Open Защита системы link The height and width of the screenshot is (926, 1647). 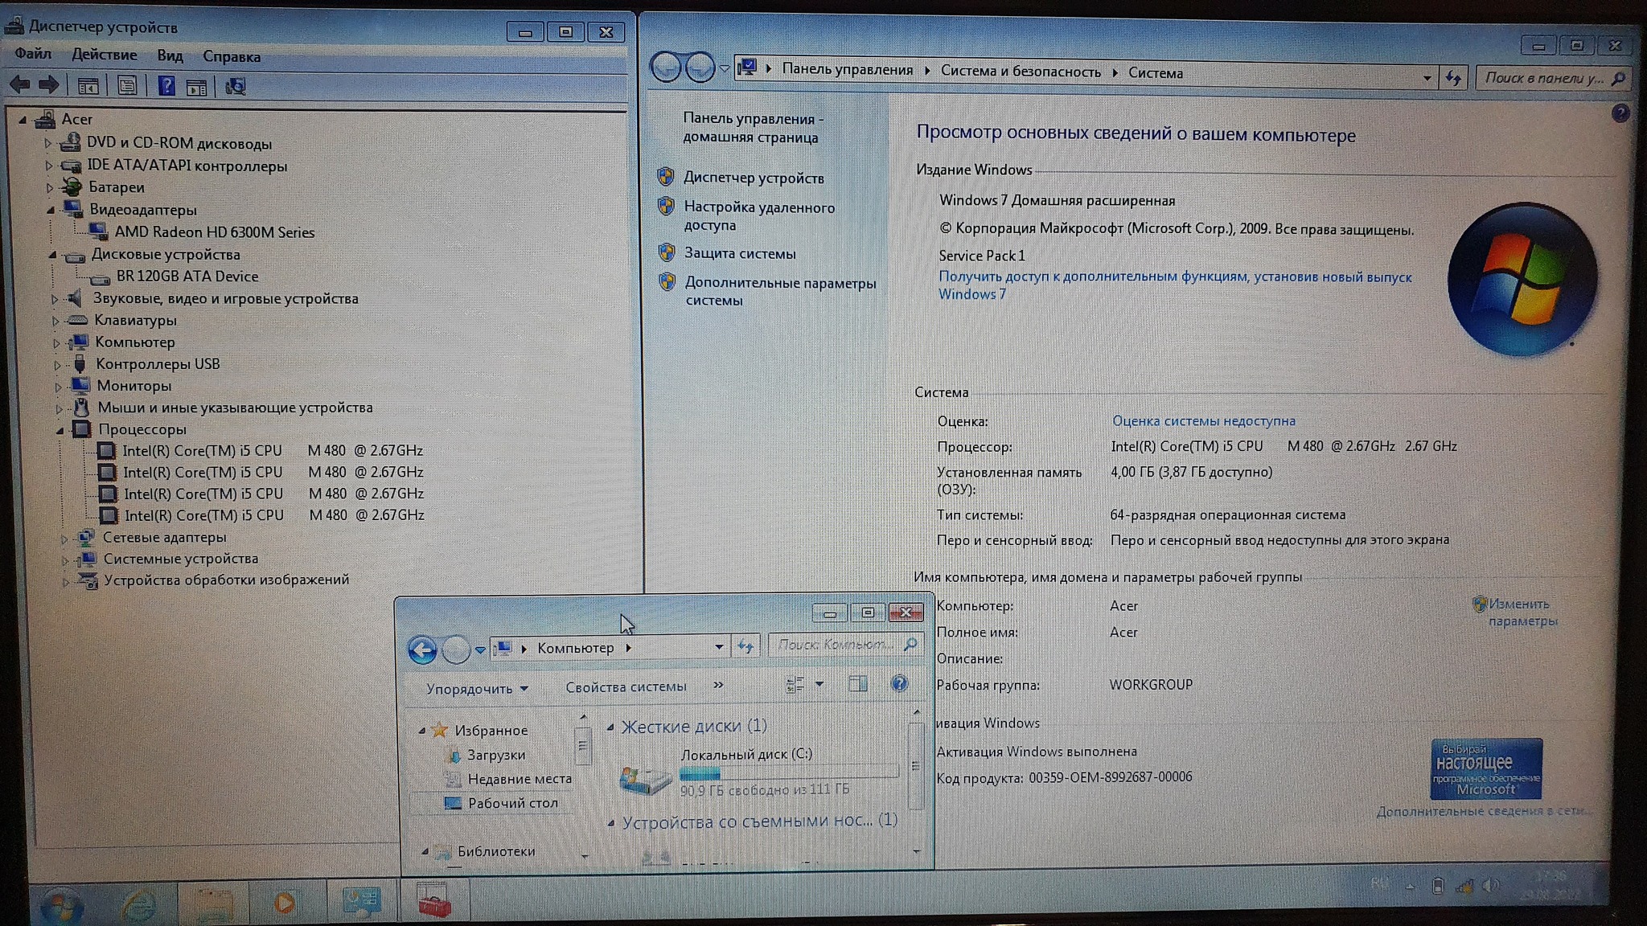point(740,253)
